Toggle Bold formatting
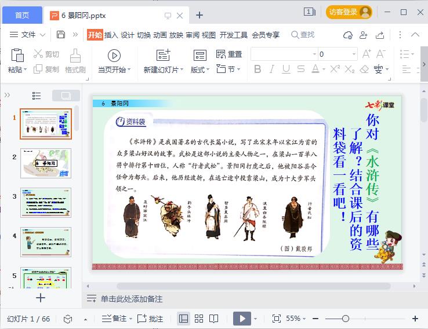 pyautogui.click(x=257, y=70)
